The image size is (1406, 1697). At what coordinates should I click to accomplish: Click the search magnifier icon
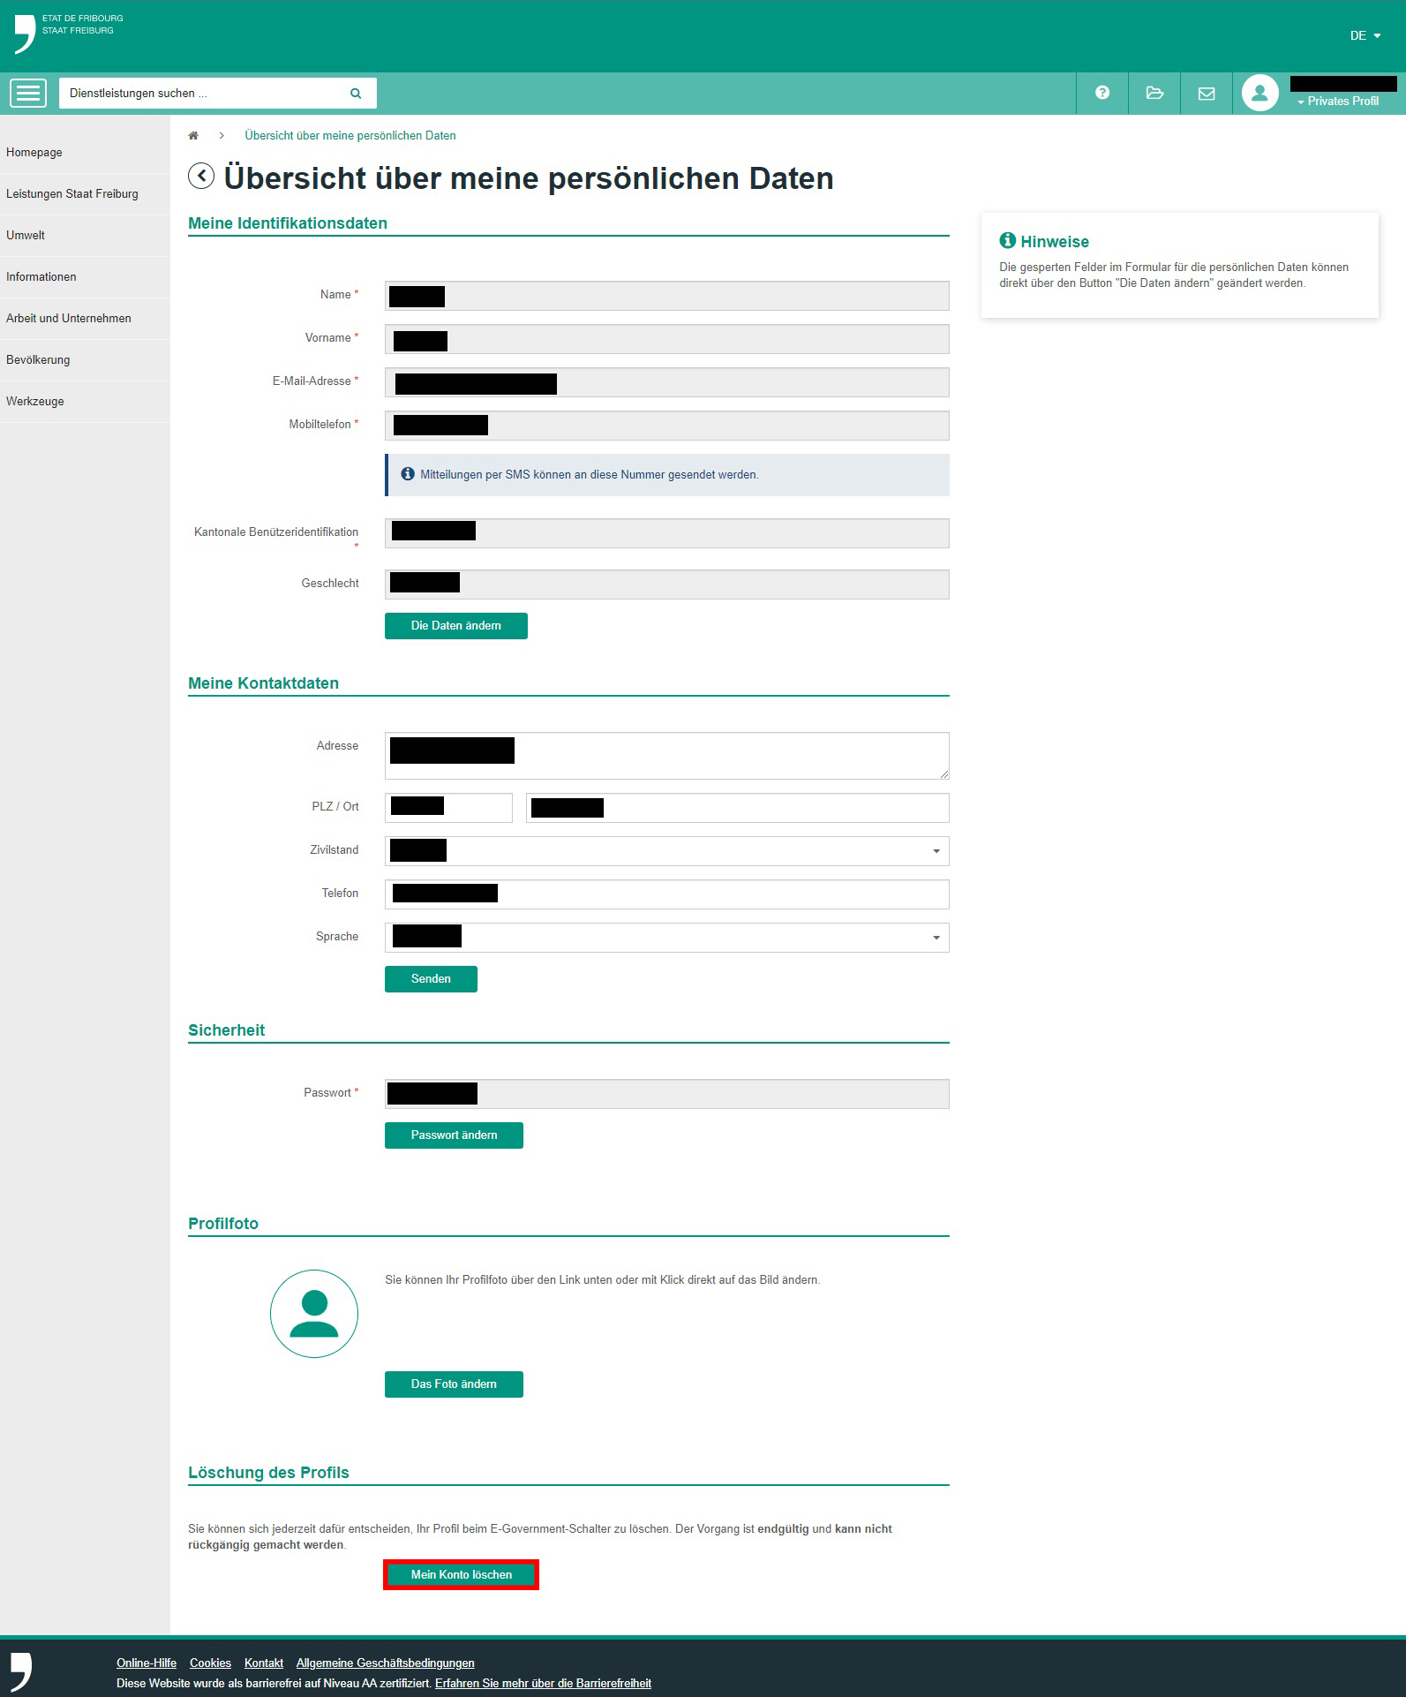pos(356,94)
